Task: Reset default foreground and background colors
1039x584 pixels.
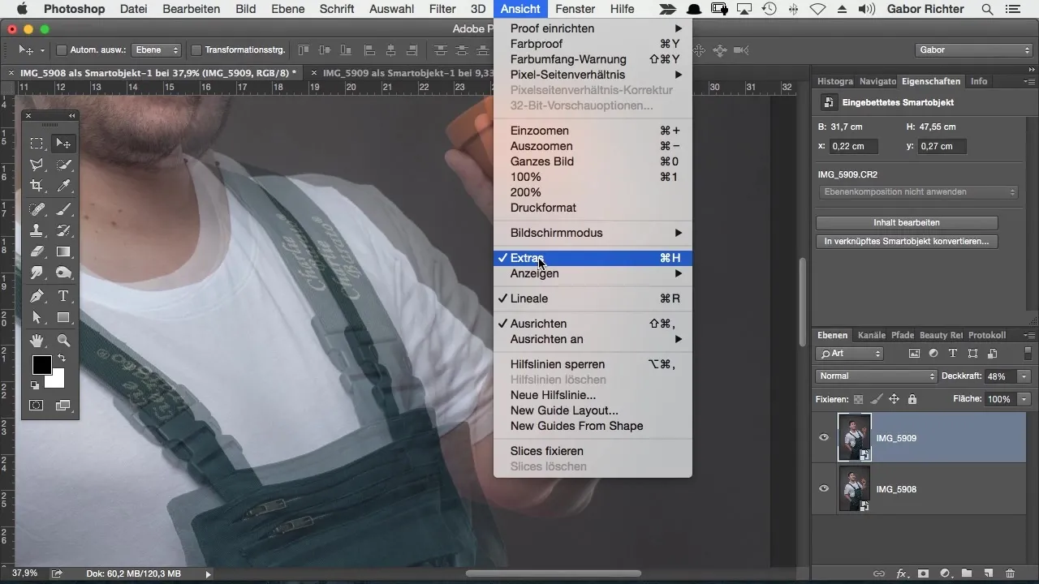Action: click(35, 385)
